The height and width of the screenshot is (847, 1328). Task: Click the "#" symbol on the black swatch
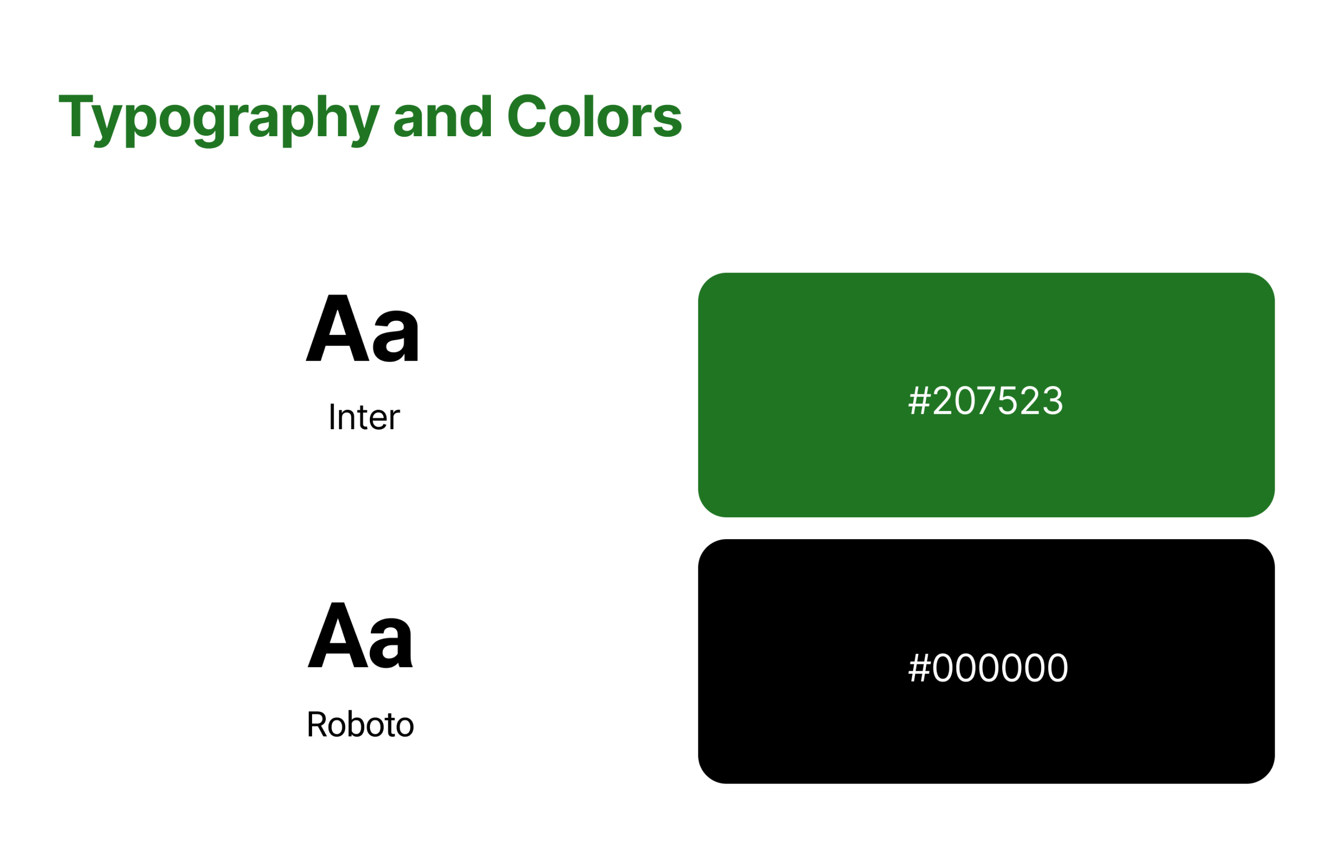pyautogui.click(x=919, y=667)
